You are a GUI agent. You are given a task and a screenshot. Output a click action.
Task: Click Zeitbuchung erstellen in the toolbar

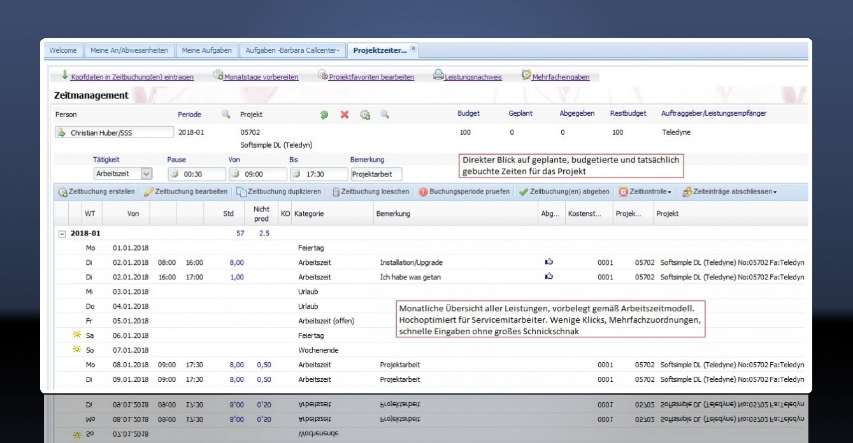point(96,192)
